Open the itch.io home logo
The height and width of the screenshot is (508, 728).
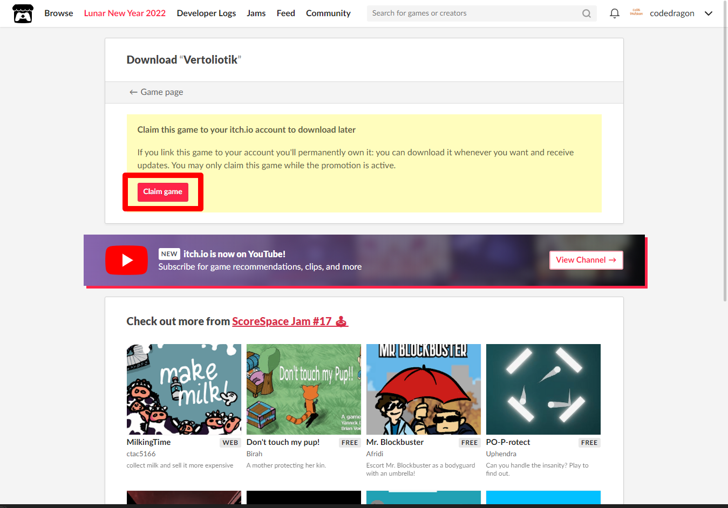(23, 13)
